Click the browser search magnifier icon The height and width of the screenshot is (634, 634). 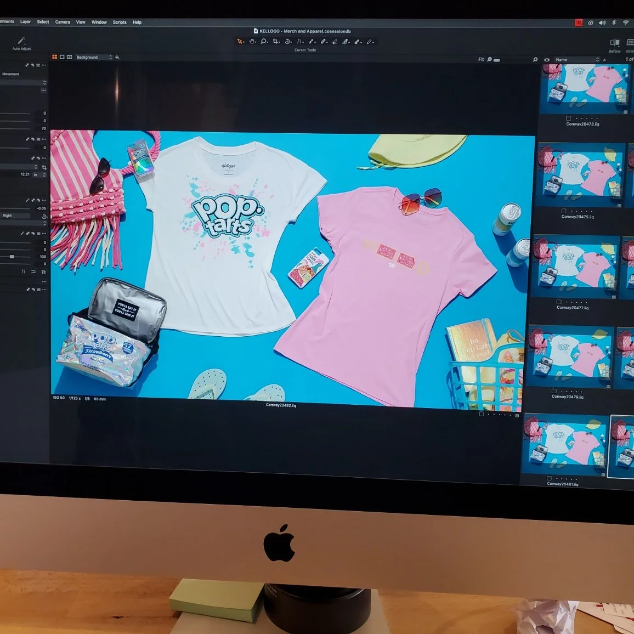[x=535, y=59]
